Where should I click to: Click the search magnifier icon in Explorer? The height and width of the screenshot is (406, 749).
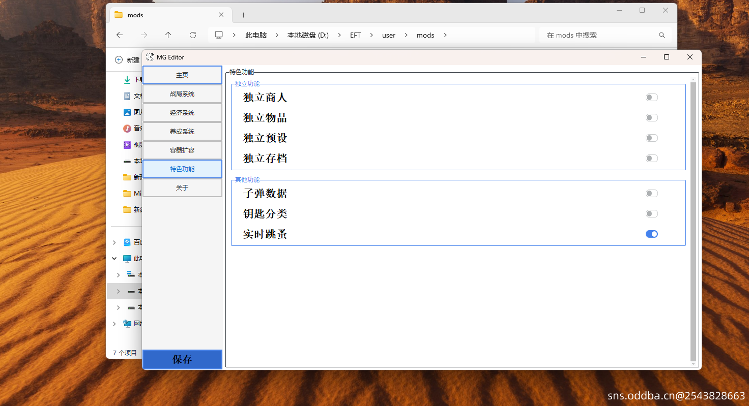(662, 35)
